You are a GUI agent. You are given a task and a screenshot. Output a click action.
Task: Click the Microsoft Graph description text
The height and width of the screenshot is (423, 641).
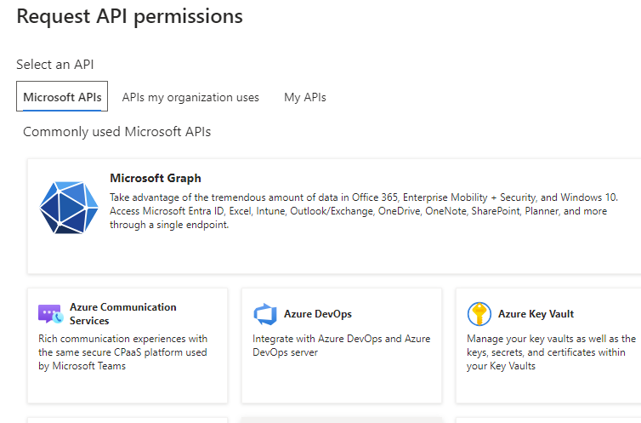click(x=363, y=211)
